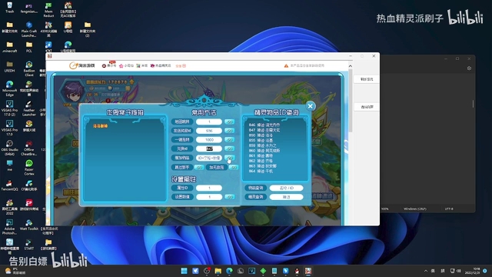Click GO beside the ID+空格+数量 field
Screen dimensions: 492x277
click(230, 158)
